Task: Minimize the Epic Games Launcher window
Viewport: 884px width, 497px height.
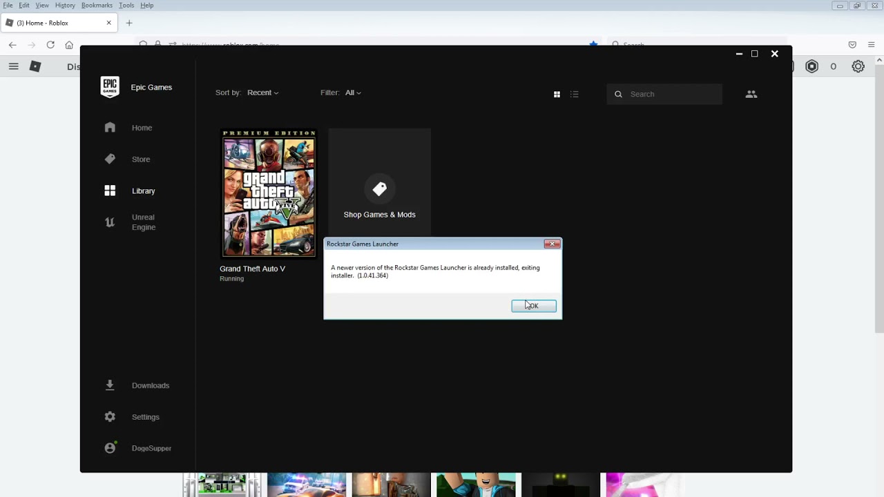Action: pos(739,54)
